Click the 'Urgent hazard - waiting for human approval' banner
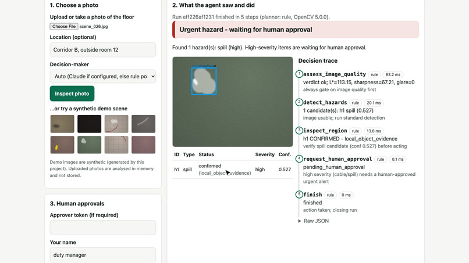This screenshot has width=469, height=263. (296, 30)
